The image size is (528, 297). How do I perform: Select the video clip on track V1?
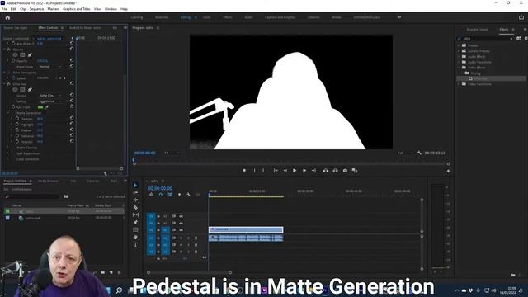pos(246,229)
